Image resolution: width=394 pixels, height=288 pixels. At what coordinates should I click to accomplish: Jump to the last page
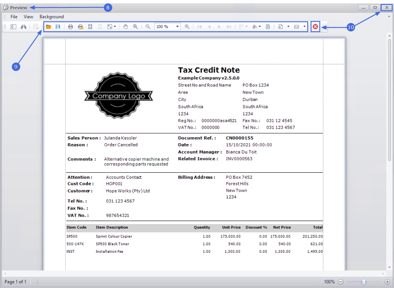[x=229, y=27]
